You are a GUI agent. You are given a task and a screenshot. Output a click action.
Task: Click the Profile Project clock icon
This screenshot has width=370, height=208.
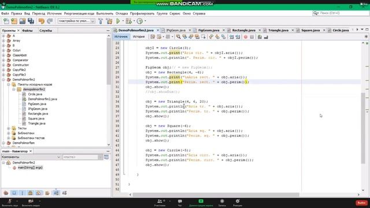(140, 21)
